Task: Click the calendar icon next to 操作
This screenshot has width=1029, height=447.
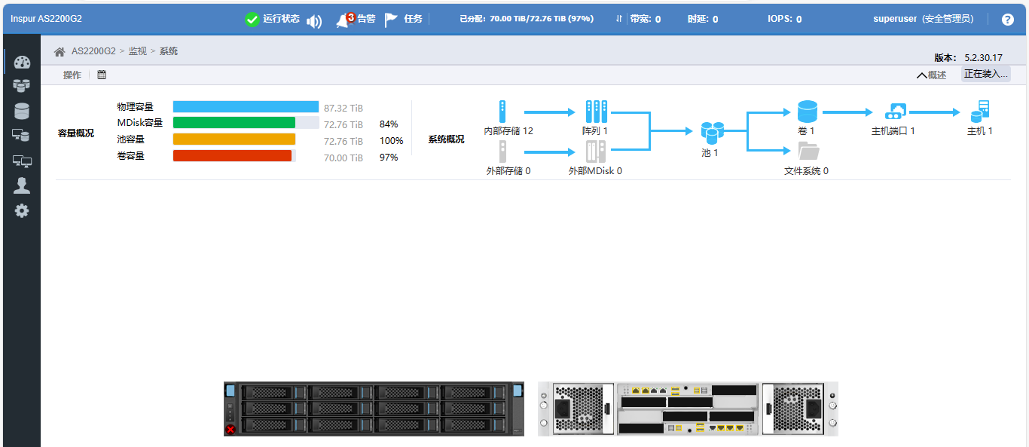Action: [x=102, y=75]
